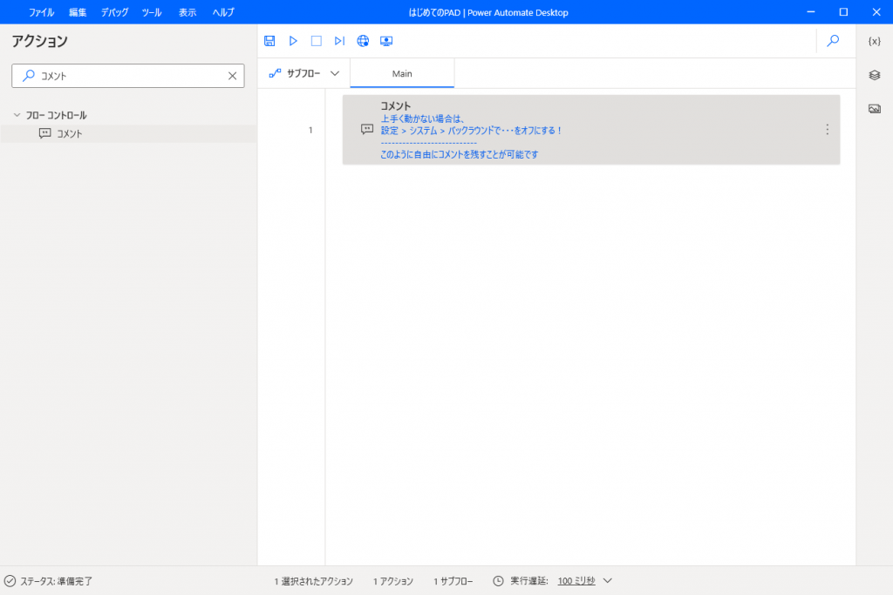Open the variables pane {x} icon
The height and width of the screenshot is (595, 893).
click(874, 41)
